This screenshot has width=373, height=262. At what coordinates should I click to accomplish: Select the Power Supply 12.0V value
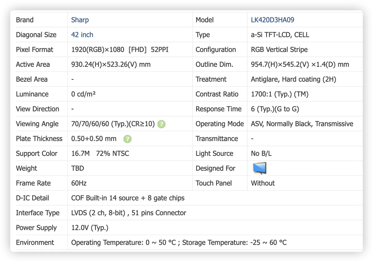[x=90, y=228]
